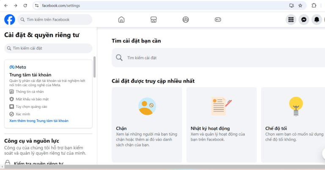The image size is (325, 170).
Task: Select Tùy chọn quảng cáo
Action: tap(31, 107)
